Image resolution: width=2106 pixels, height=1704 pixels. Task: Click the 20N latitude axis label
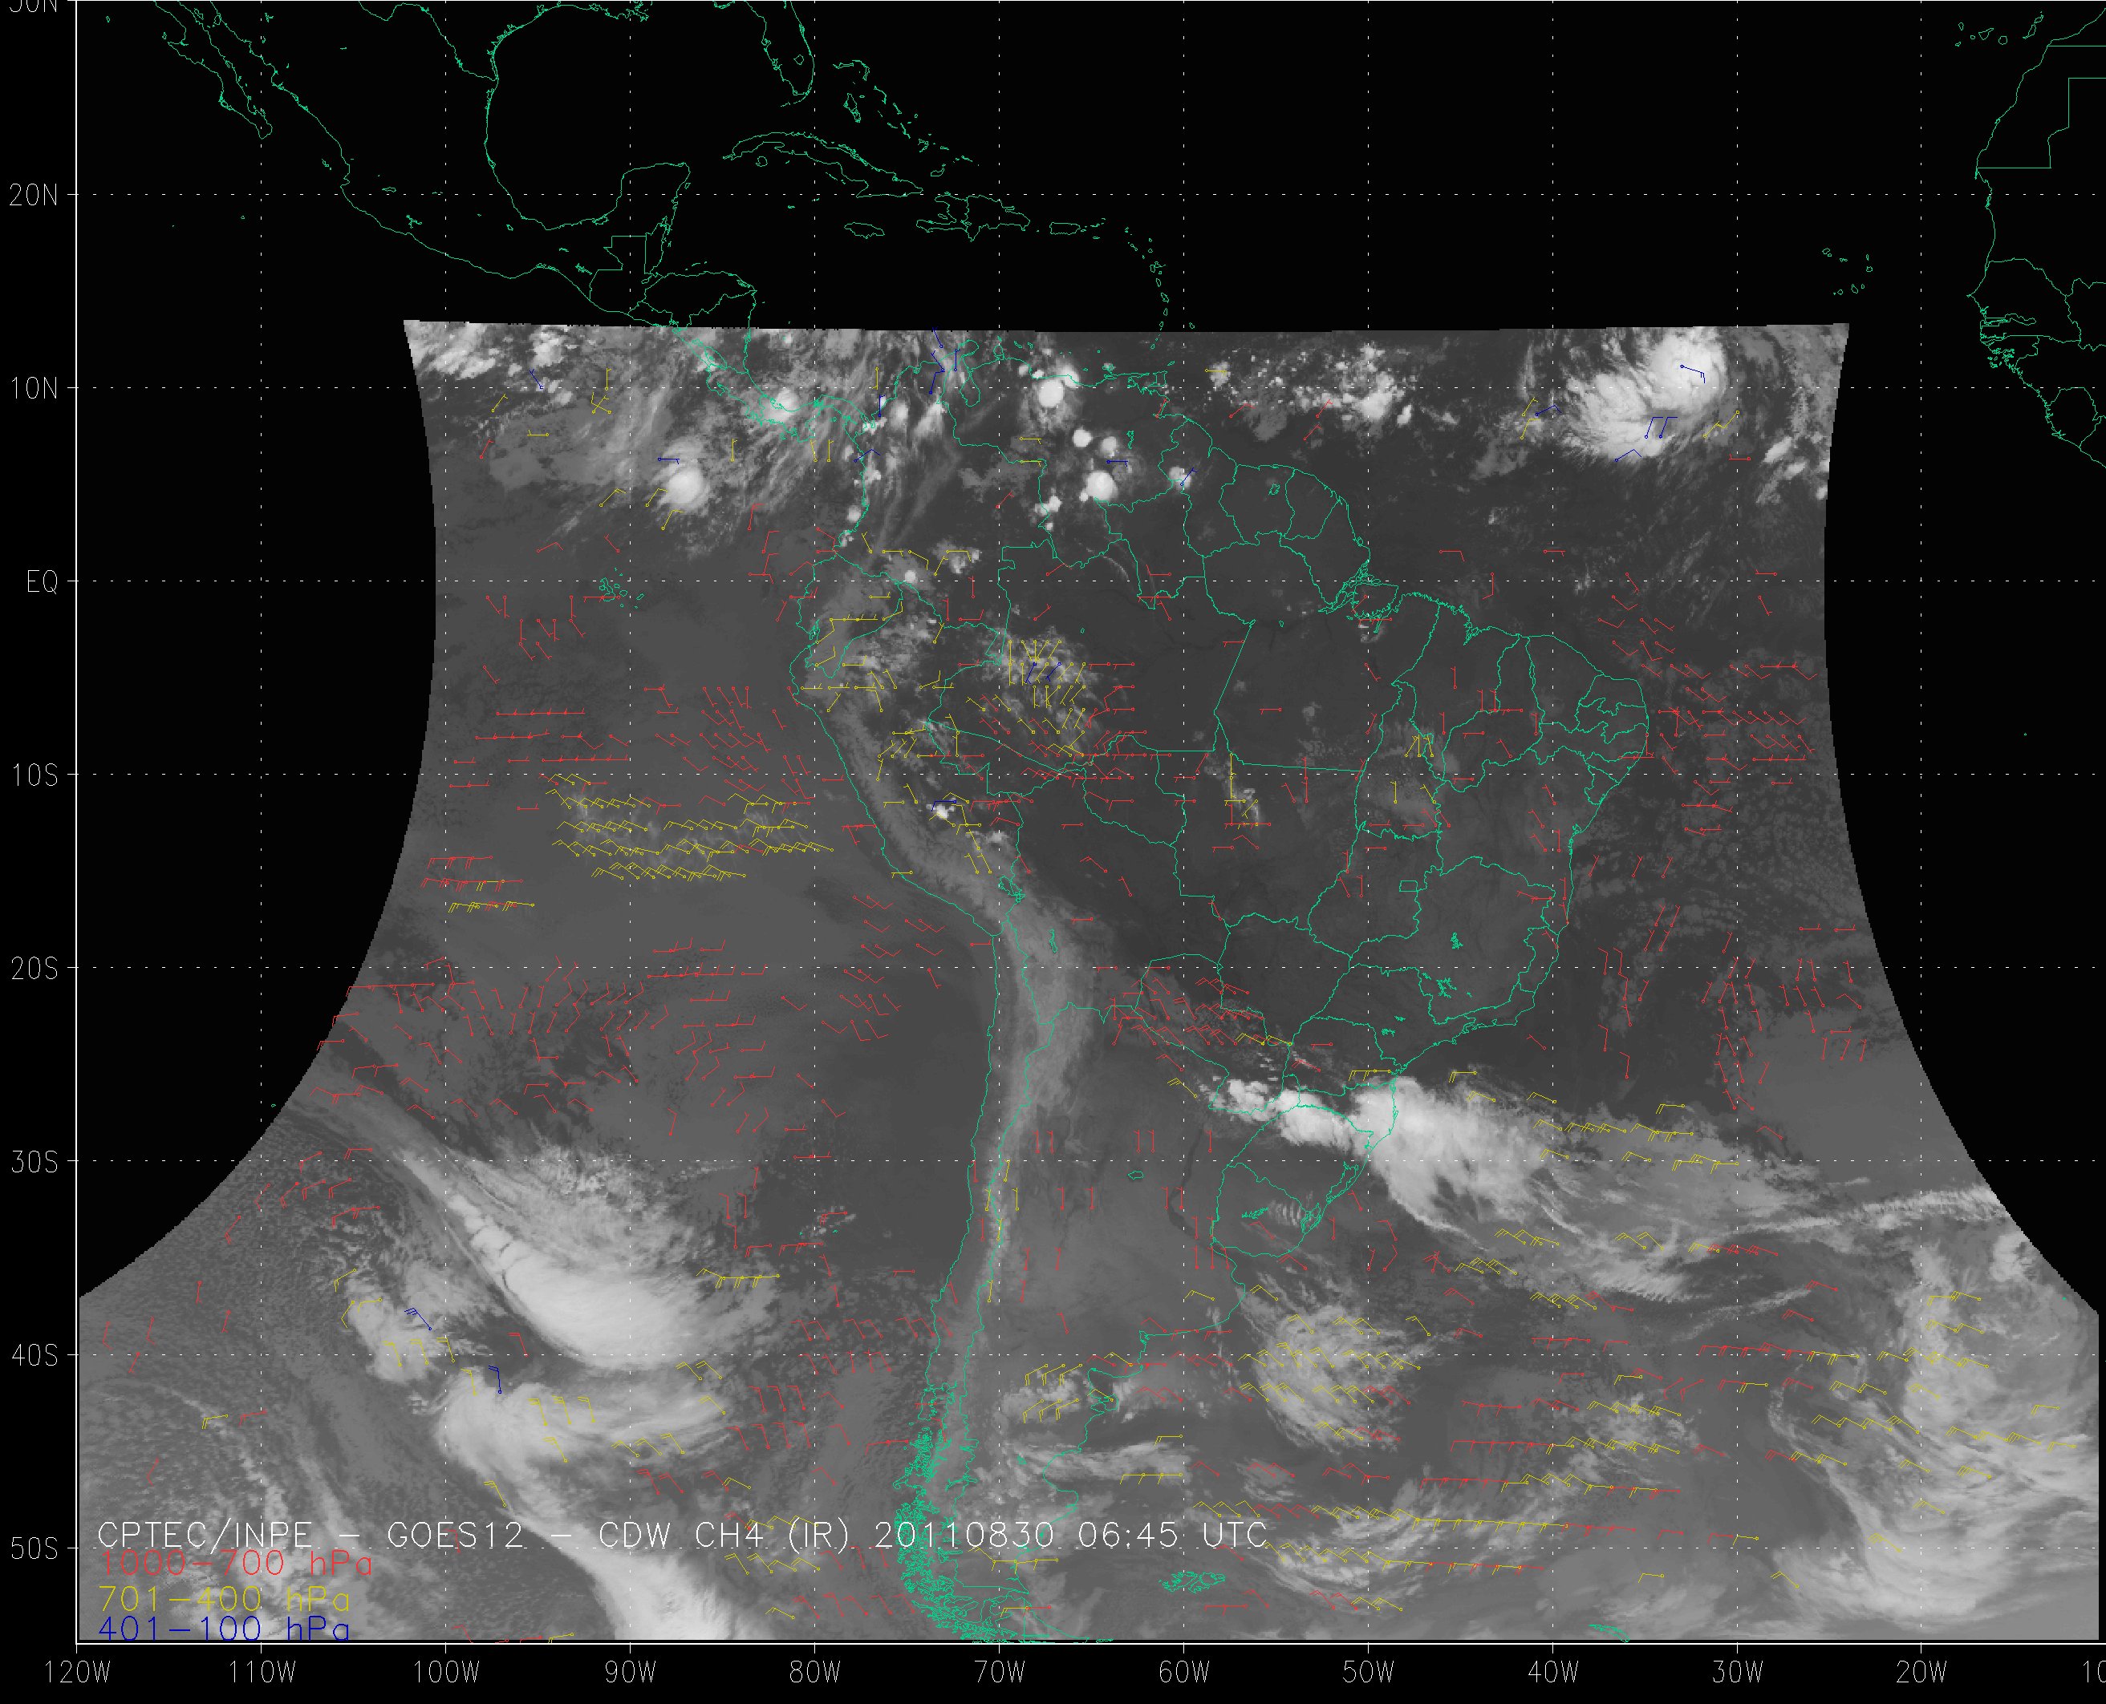pyautogui.click(x=32, y=196)
